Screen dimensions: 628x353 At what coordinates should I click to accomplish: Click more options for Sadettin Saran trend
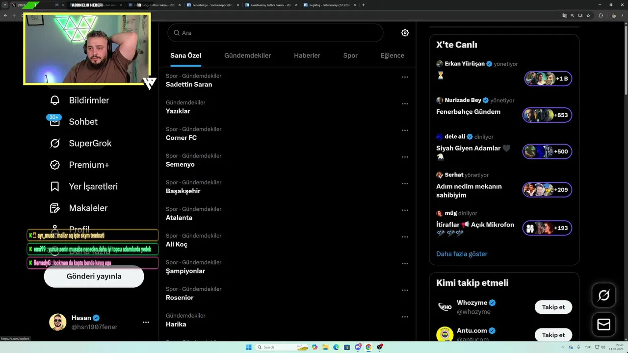[x=405, y=77]
